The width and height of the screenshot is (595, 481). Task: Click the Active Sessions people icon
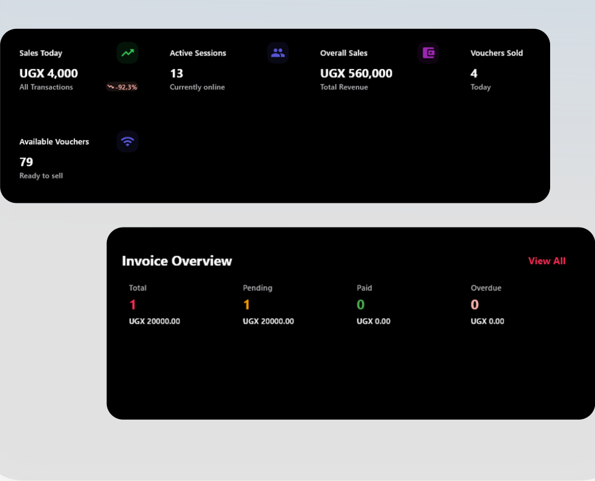[x=278, y=52]
